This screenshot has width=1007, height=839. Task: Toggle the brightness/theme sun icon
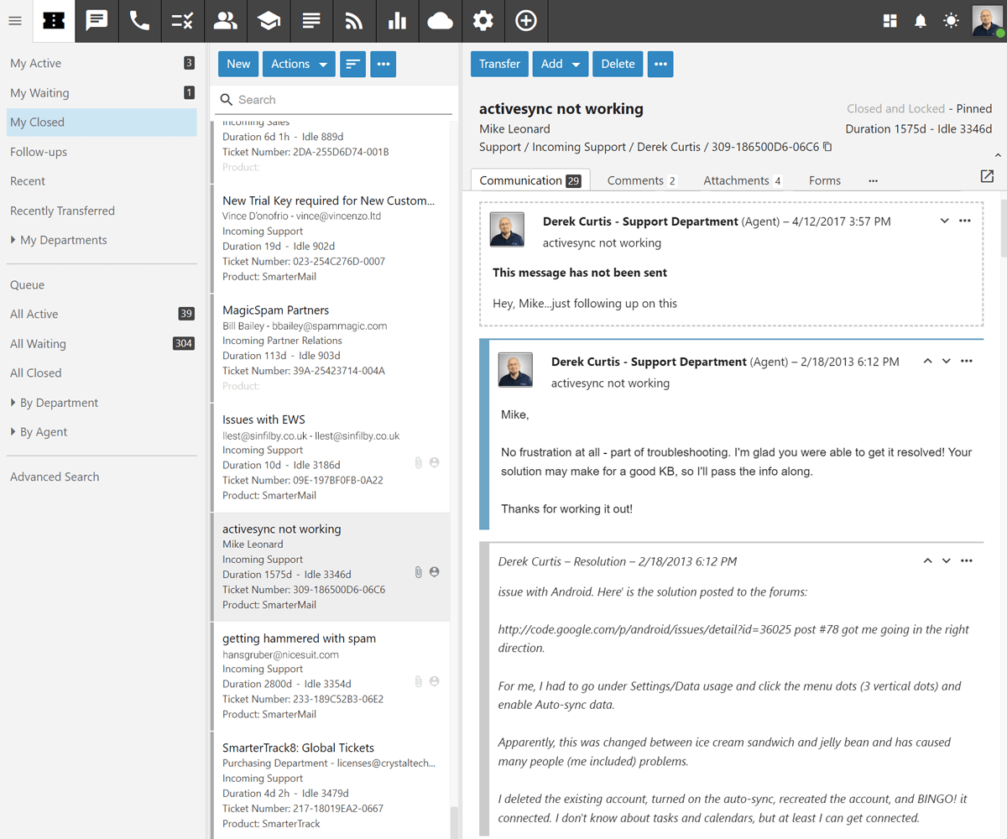(x=951, y=21)
